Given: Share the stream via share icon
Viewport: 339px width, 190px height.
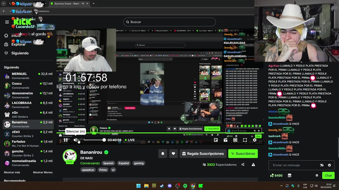Looking at the screenshot, I should point(243,165).
